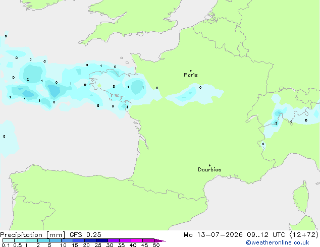Screen dimensions: 320x247
Task: Click the legend value '10'
Action: pyautogui.click(x=63, y=245)
